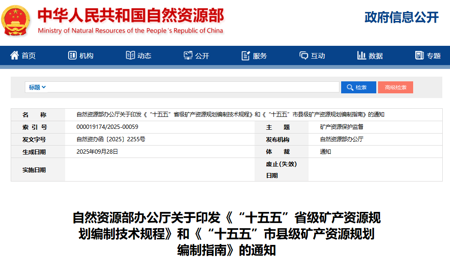Click the chat bubble icon for 互动
Viewport: 450px width, 262px height.
(x=304, y=55)
